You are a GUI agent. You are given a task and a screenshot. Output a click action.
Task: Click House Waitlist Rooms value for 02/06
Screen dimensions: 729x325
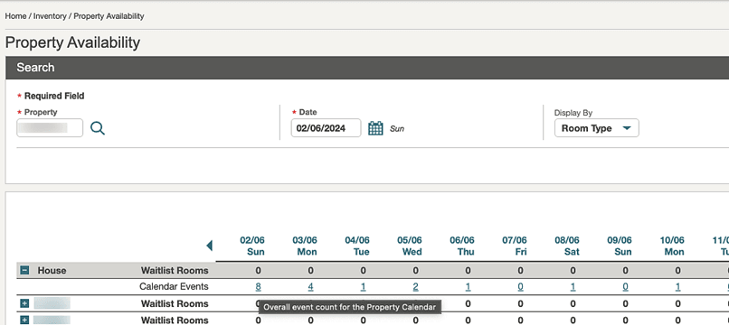pos(258,270)
